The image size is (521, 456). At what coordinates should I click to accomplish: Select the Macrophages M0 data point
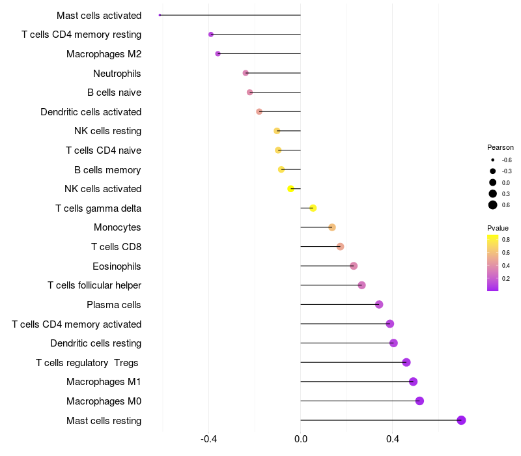419,401
